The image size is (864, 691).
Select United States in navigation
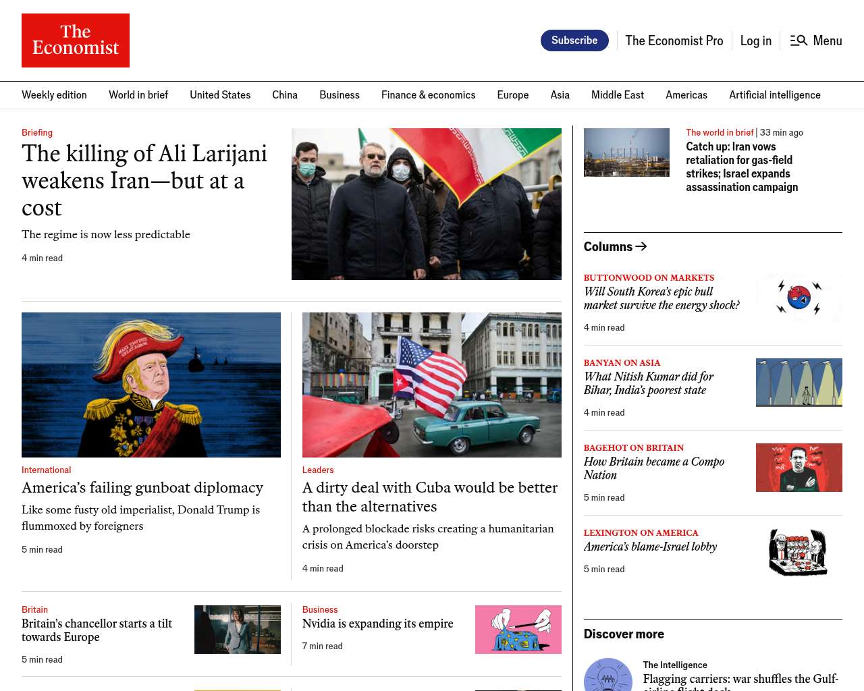point(220,95)
